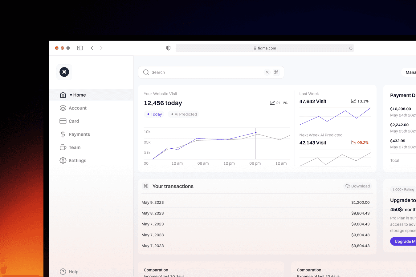
Task: Open the Home menu item
Action: (x=91, y=95)
